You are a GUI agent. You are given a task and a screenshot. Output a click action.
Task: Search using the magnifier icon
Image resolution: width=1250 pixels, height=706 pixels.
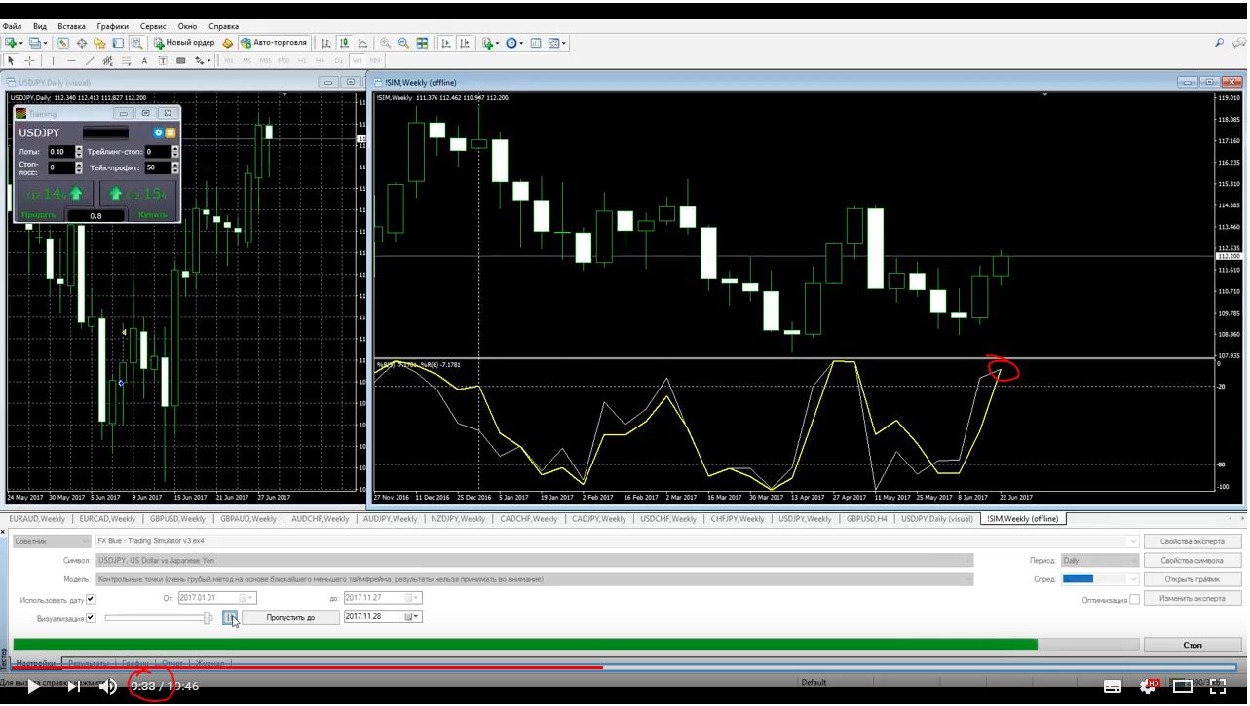tap(1219, 43)
